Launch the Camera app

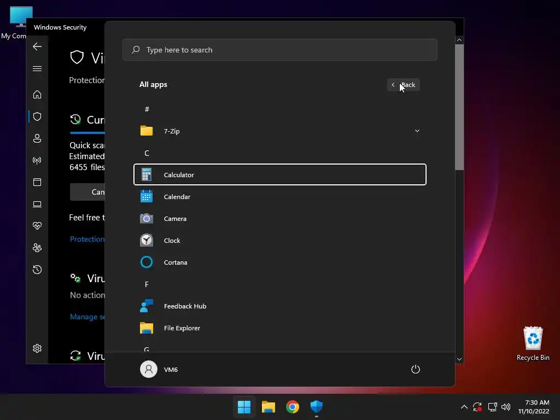[x=279, y=219]
